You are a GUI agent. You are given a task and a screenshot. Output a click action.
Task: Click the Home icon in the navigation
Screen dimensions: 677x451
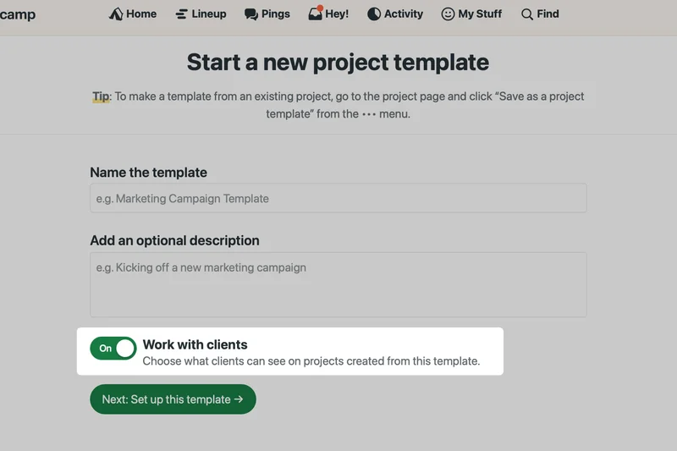117,14
